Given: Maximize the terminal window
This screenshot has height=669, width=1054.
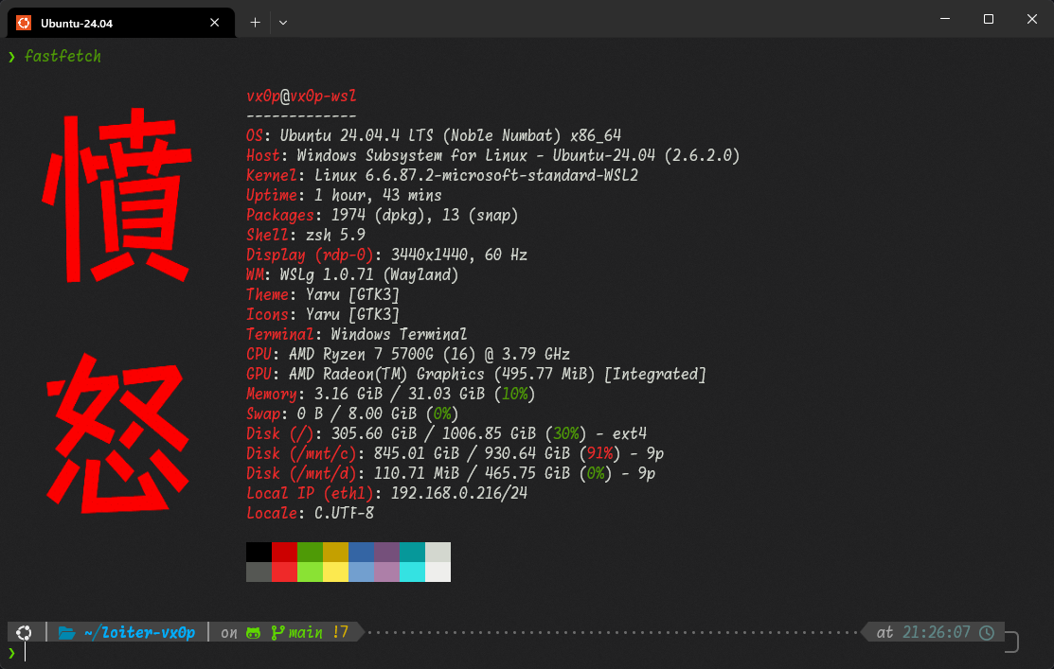Looking at the screenshot, I should tap(988, 19).
